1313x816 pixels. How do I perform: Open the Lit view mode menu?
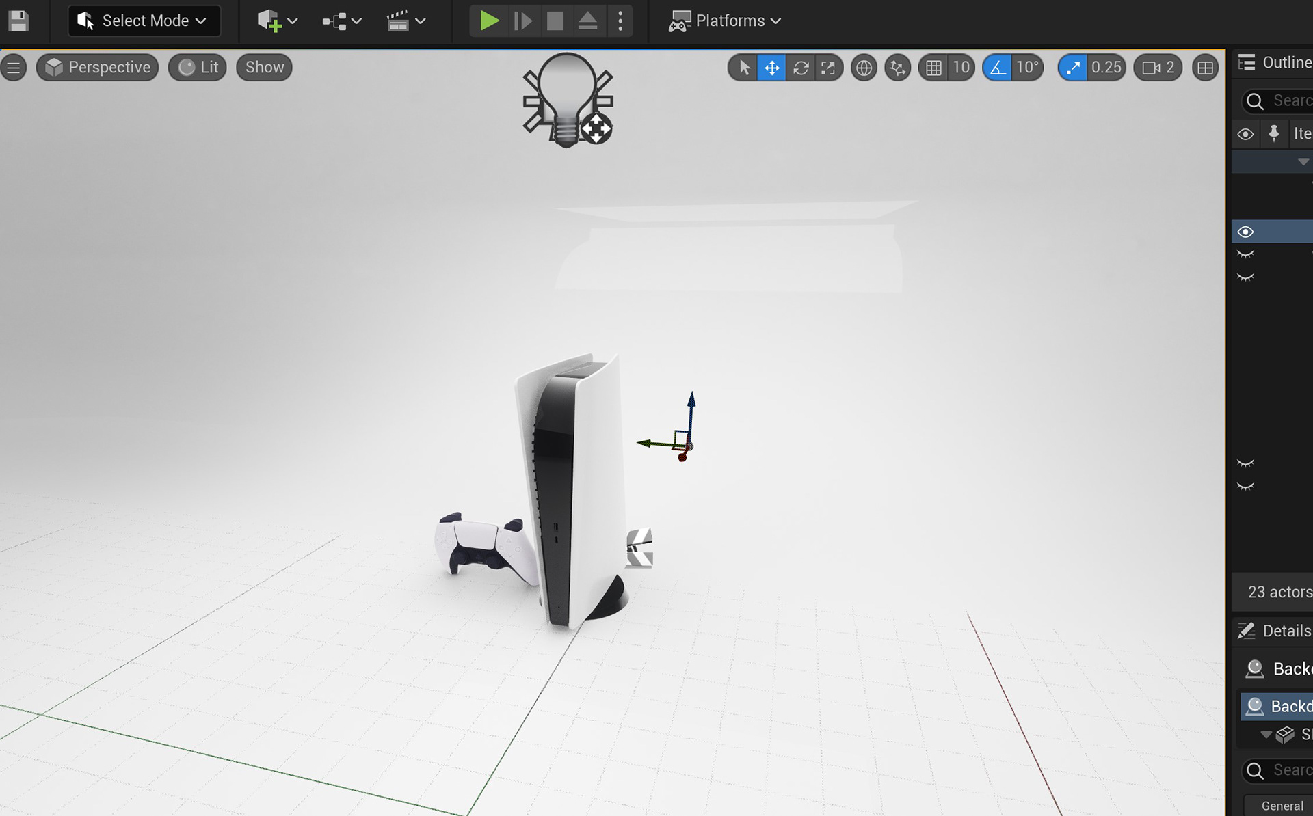tap(198, 67)
